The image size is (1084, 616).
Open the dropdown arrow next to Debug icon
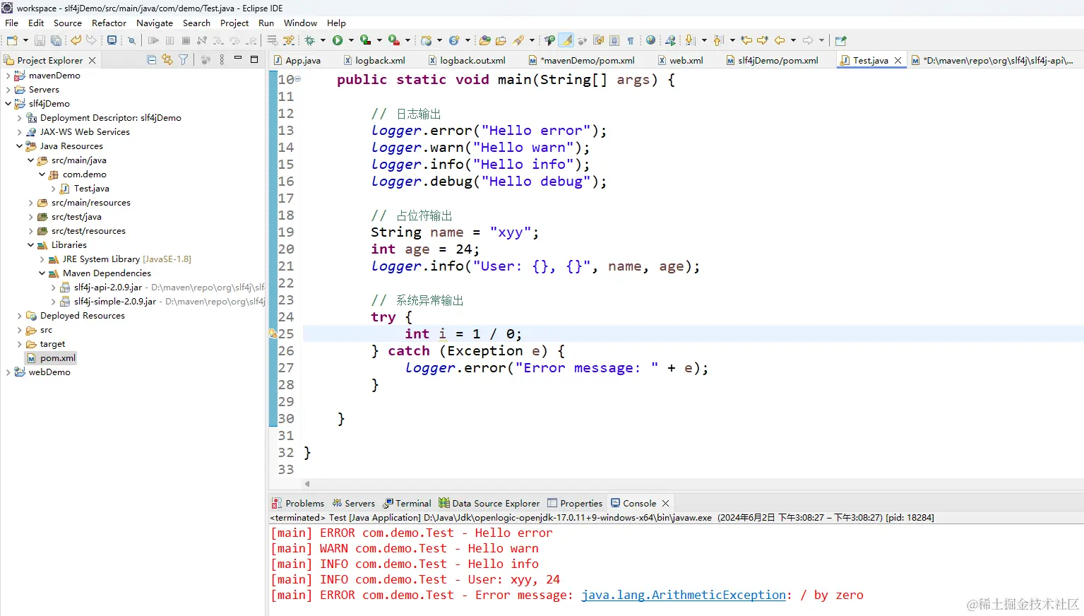323,40
